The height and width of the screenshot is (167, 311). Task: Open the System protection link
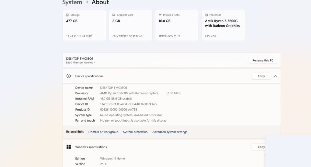pos(135,132)
